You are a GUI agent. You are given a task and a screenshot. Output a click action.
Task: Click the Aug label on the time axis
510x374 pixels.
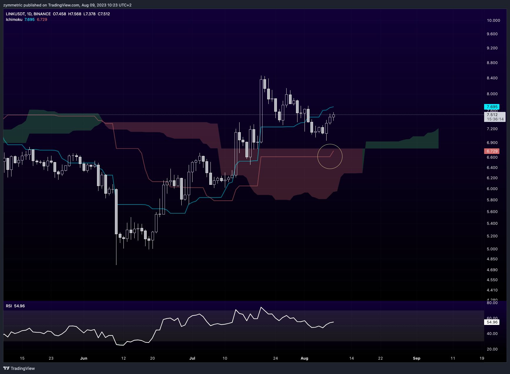pos(305,358)
